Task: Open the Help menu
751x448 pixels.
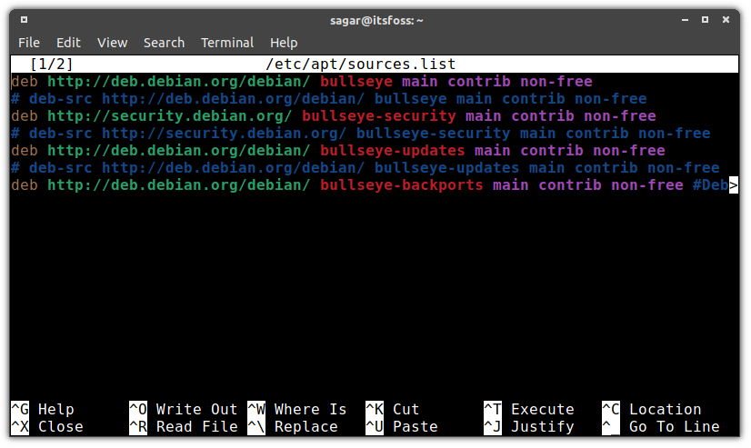Action: tap(284, 43)
